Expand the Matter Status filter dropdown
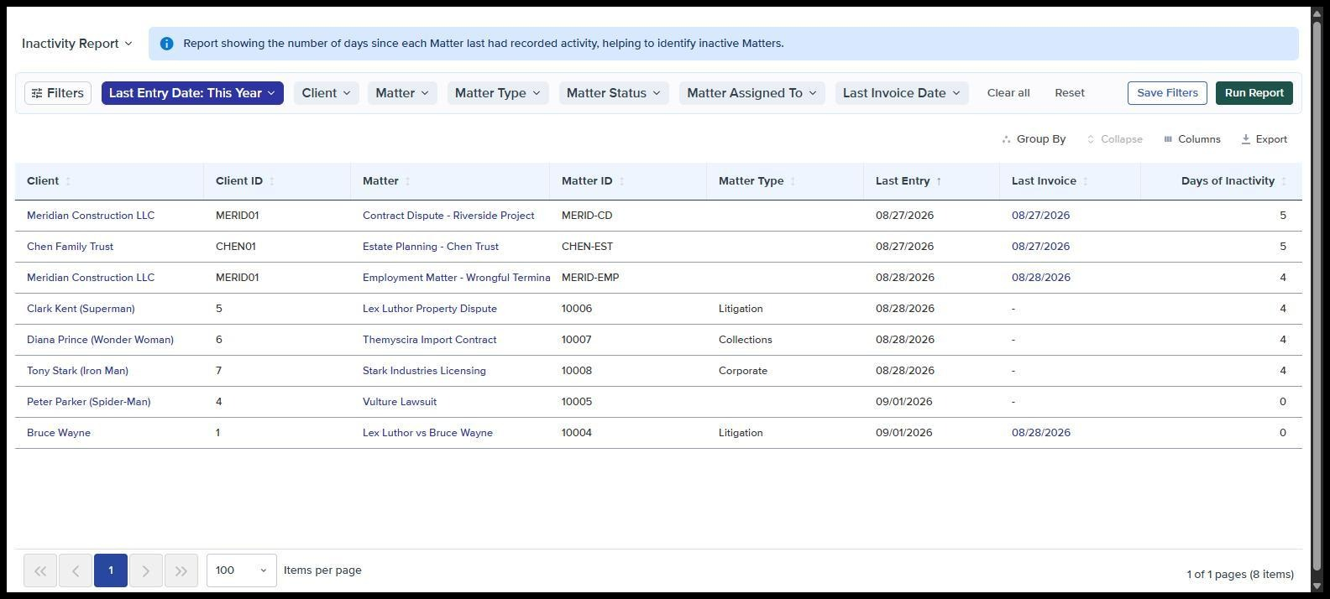This screenshot has height=599, width=1330. pyautogui.click(x=614, y=93)
